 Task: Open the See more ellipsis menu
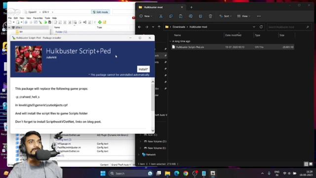[259, 16]
